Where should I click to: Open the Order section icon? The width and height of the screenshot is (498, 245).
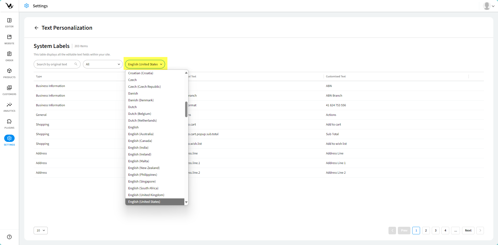(9, 56)
